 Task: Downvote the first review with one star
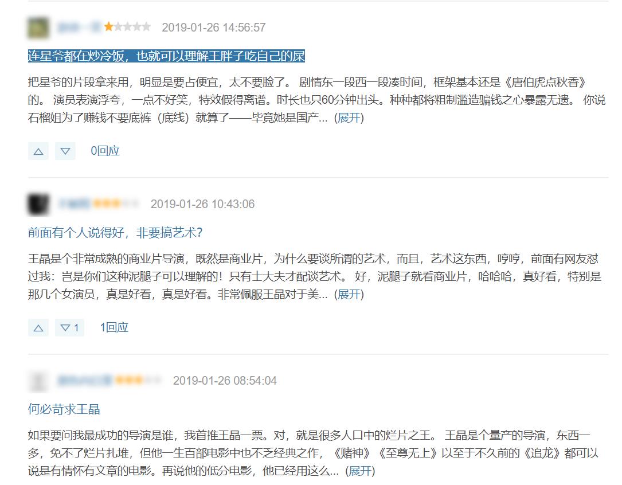click(65, 151)
